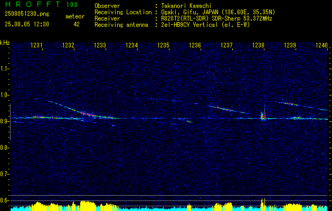Click the 1233 time marker
Viewport: 332px width, 211px height.
click(100, 45)
